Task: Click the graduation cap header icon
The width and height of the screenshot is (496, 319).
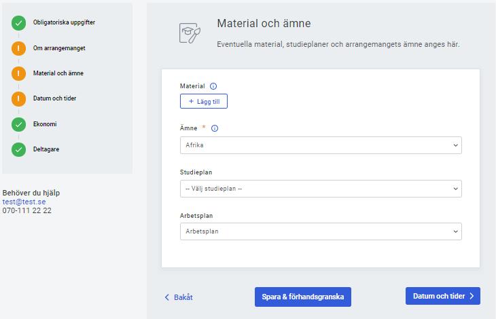Action: pos(190,33)
